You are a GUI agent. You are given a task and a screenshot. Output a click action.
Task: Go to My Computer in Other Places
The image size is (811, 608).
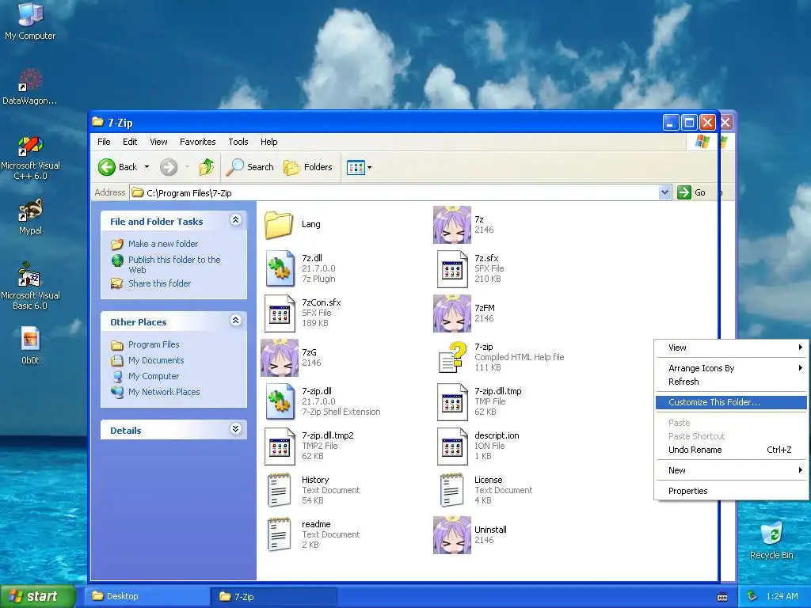pyautogui.click(x=154, y=376)
